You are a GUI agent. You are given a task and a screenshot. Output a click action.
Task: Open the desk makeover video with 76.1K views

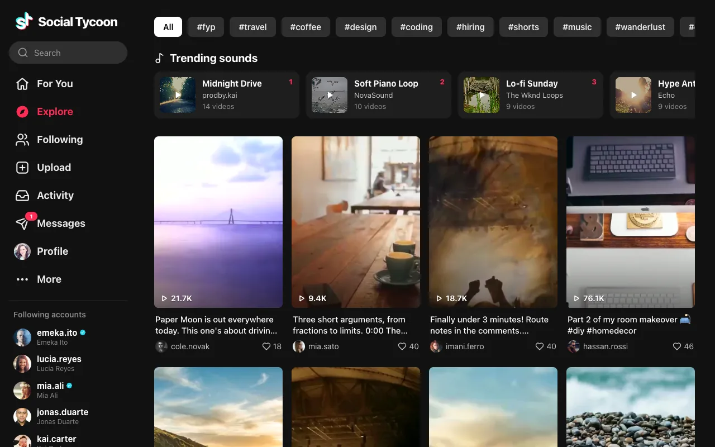click(x=631, y=222)
